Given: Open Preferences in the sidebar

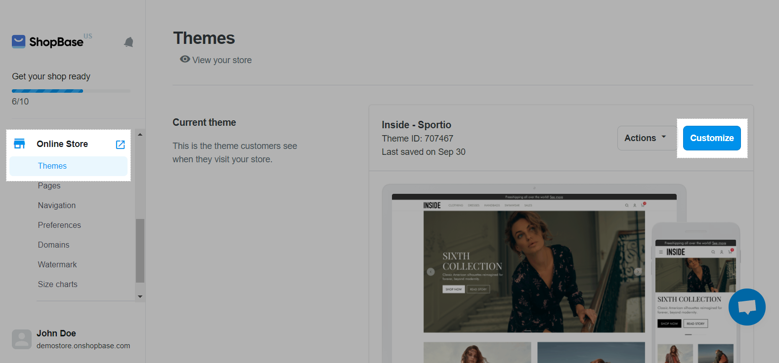Looking at the screenshot, I should [59, 225].
